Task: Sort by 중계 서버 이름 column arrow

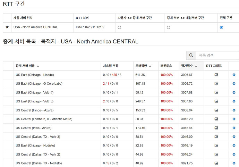Action: [38, 66]
